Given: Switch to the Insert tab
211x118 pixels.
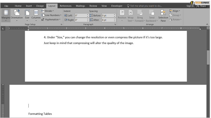Looking at the screenshot, I should click(x=29, y=6).
